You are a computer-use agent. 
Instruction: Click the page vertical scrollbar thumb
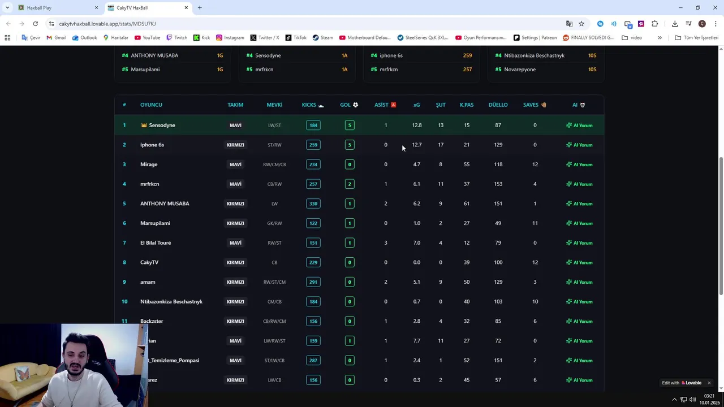point(721,225)
